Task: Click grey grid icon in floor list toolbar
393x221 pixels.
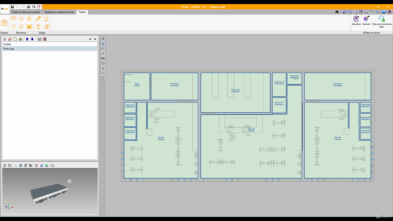Action: (39, 39)
